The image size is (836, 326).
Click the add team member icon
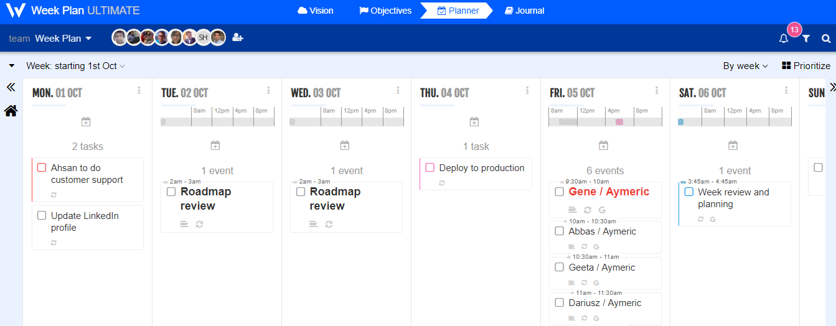click(237, 37)
